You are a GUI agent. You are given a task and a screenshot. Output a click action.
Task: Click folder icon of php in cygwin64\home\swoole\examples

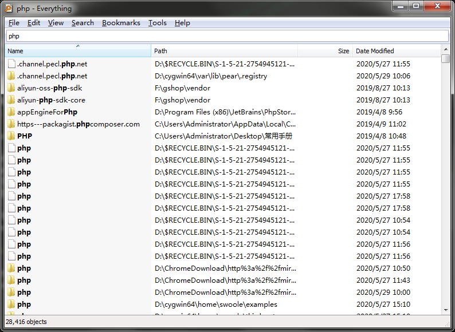point(11,305)
